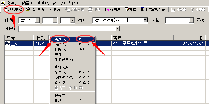
Task: Open the 帮助(H) menu
Action: click(74, 3)
